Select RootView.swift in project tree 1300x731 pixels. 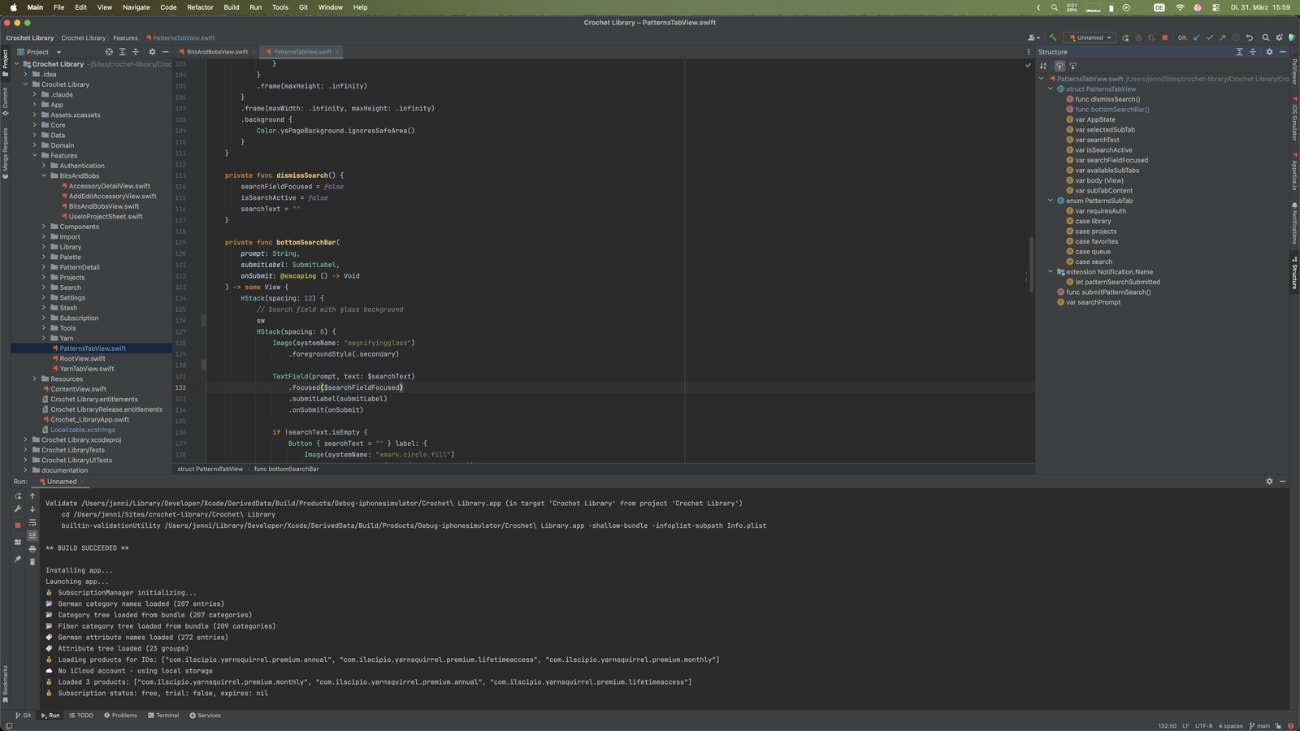(82, 359)
